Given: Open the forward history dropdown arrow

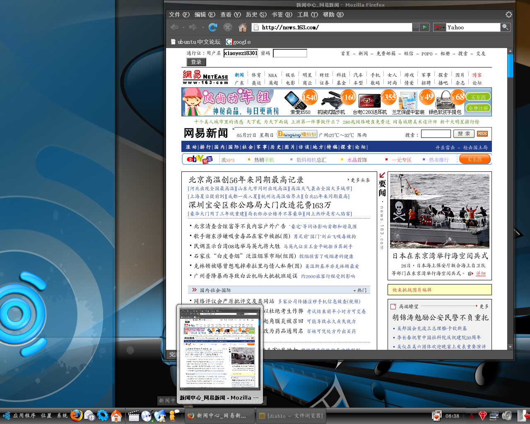Looking at the screenshot, I should pyautogui.click(x=203, y=28).
